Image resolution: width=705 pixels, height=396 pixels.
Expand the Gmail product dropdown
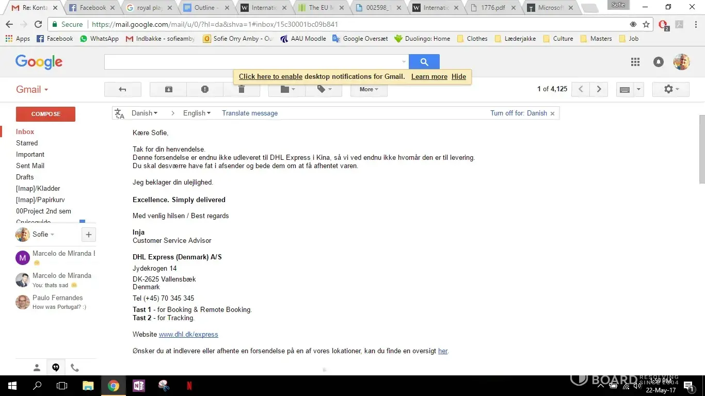(x=32, y=89)
